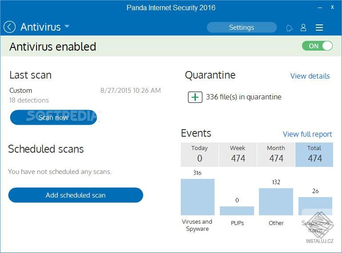Show the Month events tab
This screenshot has height=253, width=342.
pos(276,154)
